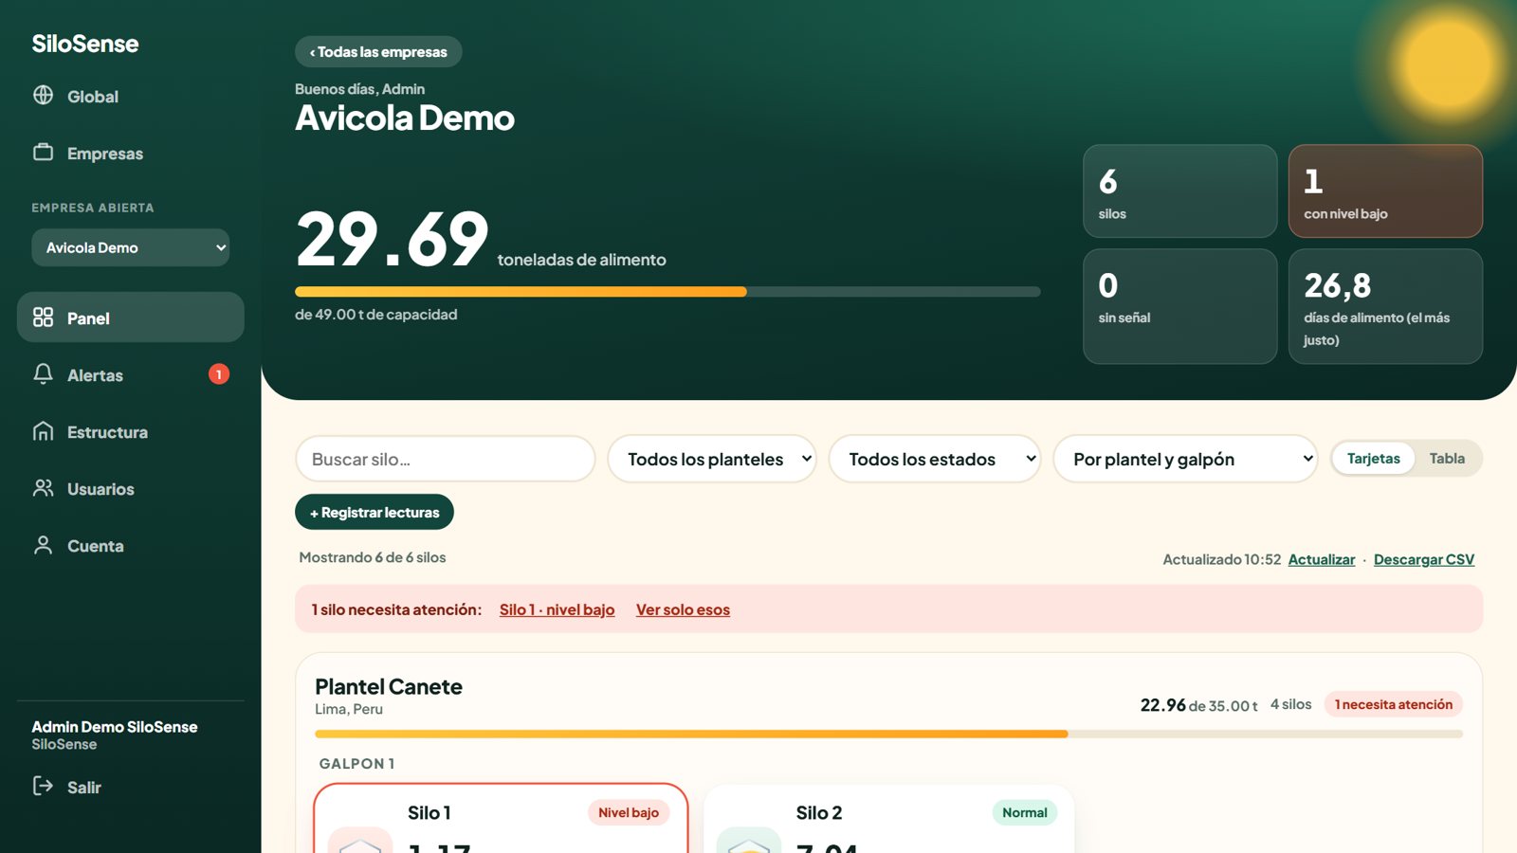Image resolution: width=1517 pixels, height=853 pixels.
Task: Click the red Alertas notification badge
Action: click(219, 374)
